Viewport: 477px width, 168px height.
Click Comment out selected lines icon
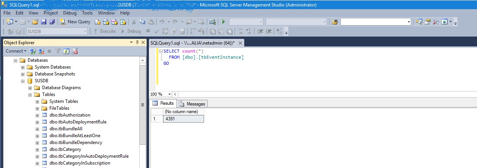pyautogui.click(x=241, y=31)
